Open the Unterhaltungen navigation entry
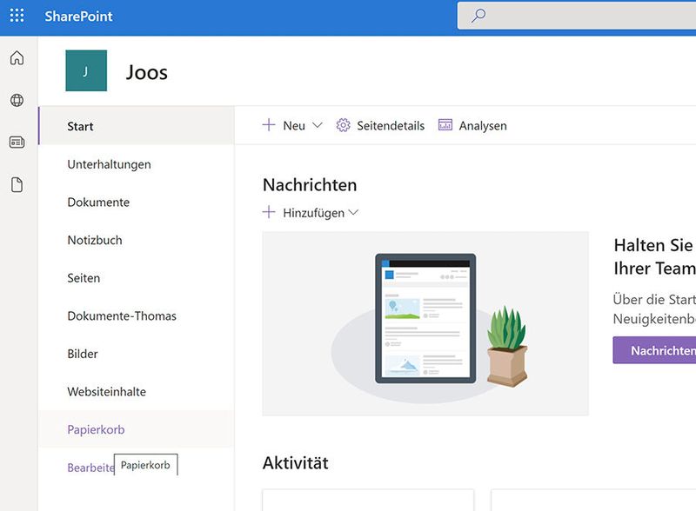This screenshot has width=696, height=511. click(109, 164)
